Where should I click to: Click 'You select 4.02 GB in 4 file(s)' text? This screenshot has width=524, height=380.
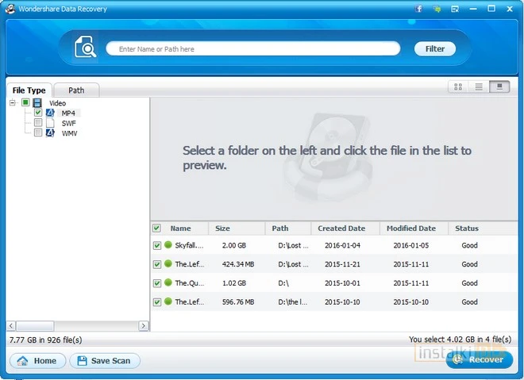460,340
